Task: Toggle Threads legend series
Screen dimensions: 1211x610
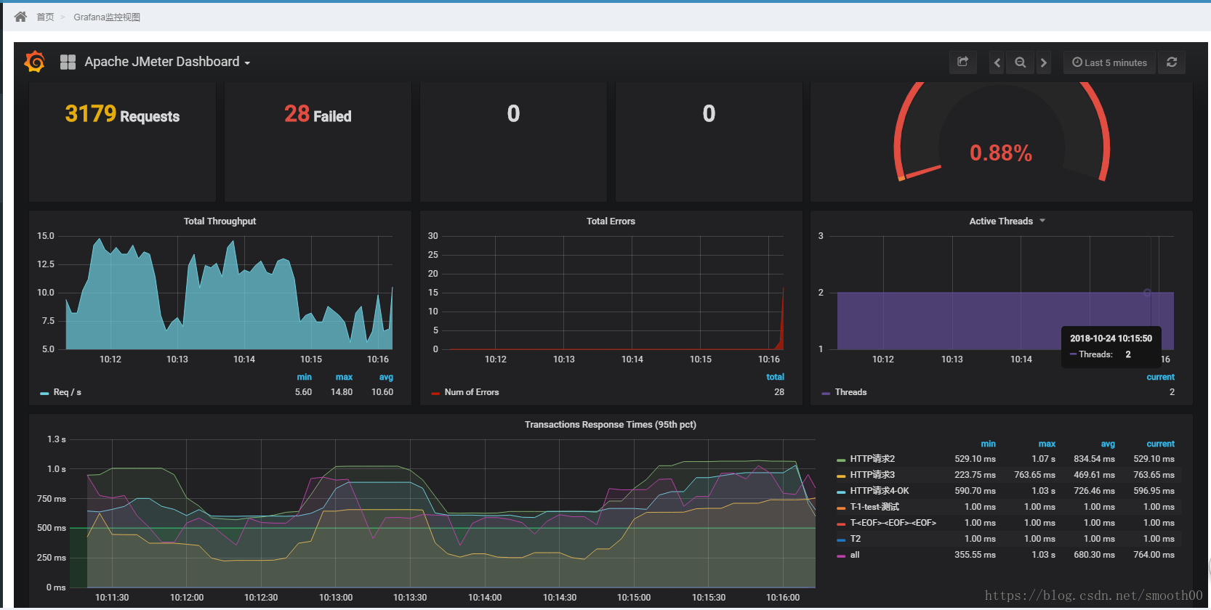Action: click(850, 392)
